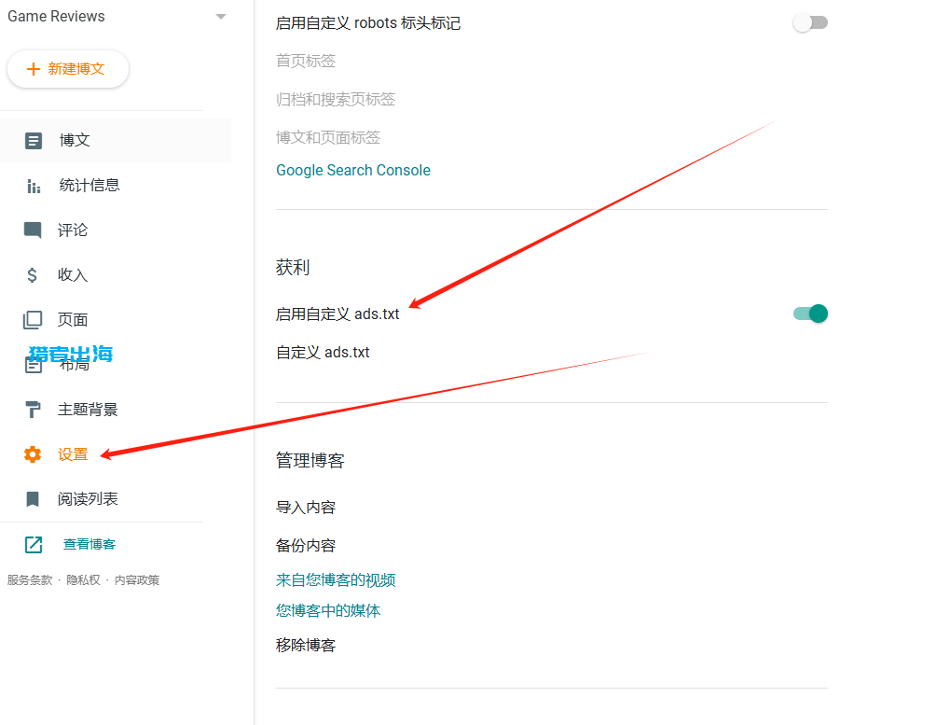Click the 查看博客 external link icon
This screenshot has width=950, height=725.
pos(34,544)
